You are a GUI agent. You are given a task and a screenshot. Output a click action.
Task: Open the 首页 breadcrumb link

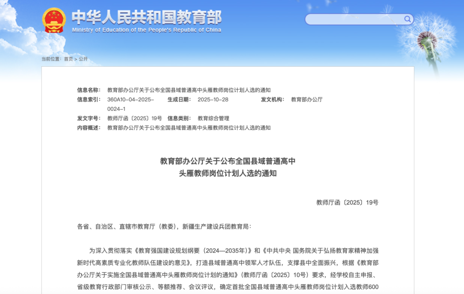(68, 59)
